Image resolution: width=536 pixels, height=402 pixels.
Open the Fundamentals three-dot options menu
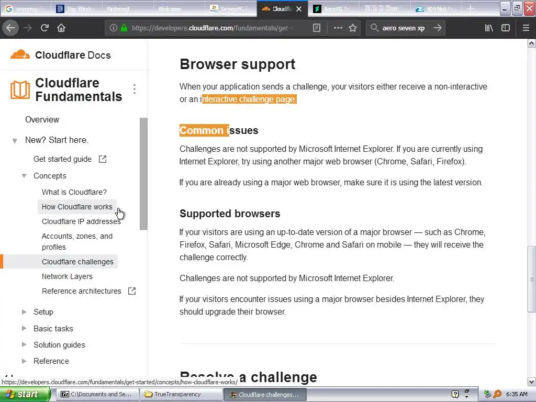(135, 89)
